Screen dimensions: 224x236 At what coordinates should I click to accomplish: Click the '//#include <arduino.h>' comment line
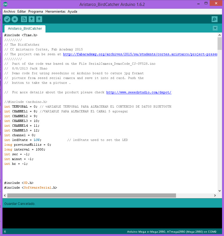coord(26,102)
